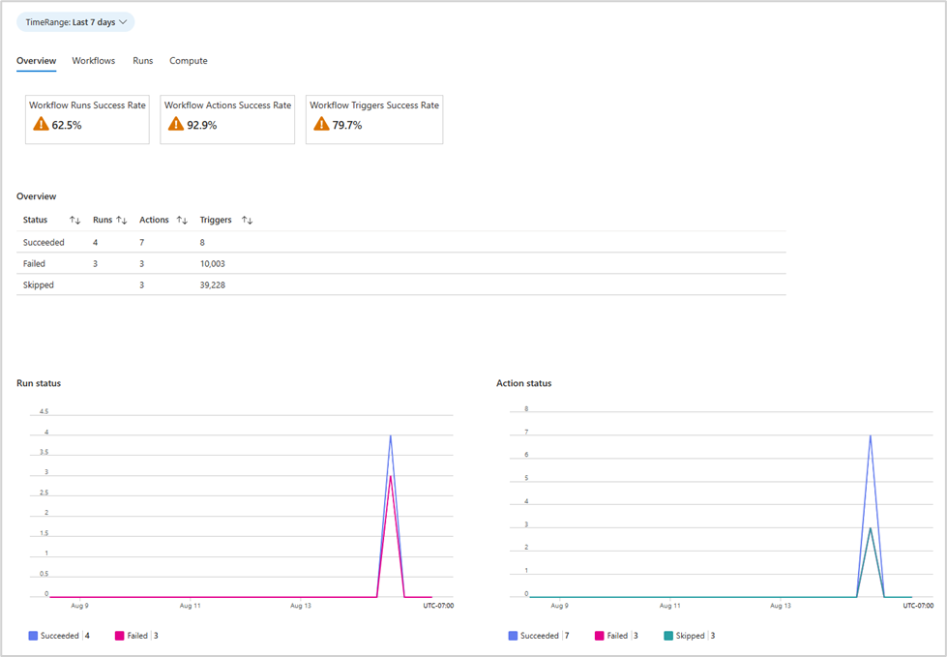This screenshot has height=657, width=947.
Task: Click the warning icon on Workflow Actions Success Rate
Action: point(176,124)
